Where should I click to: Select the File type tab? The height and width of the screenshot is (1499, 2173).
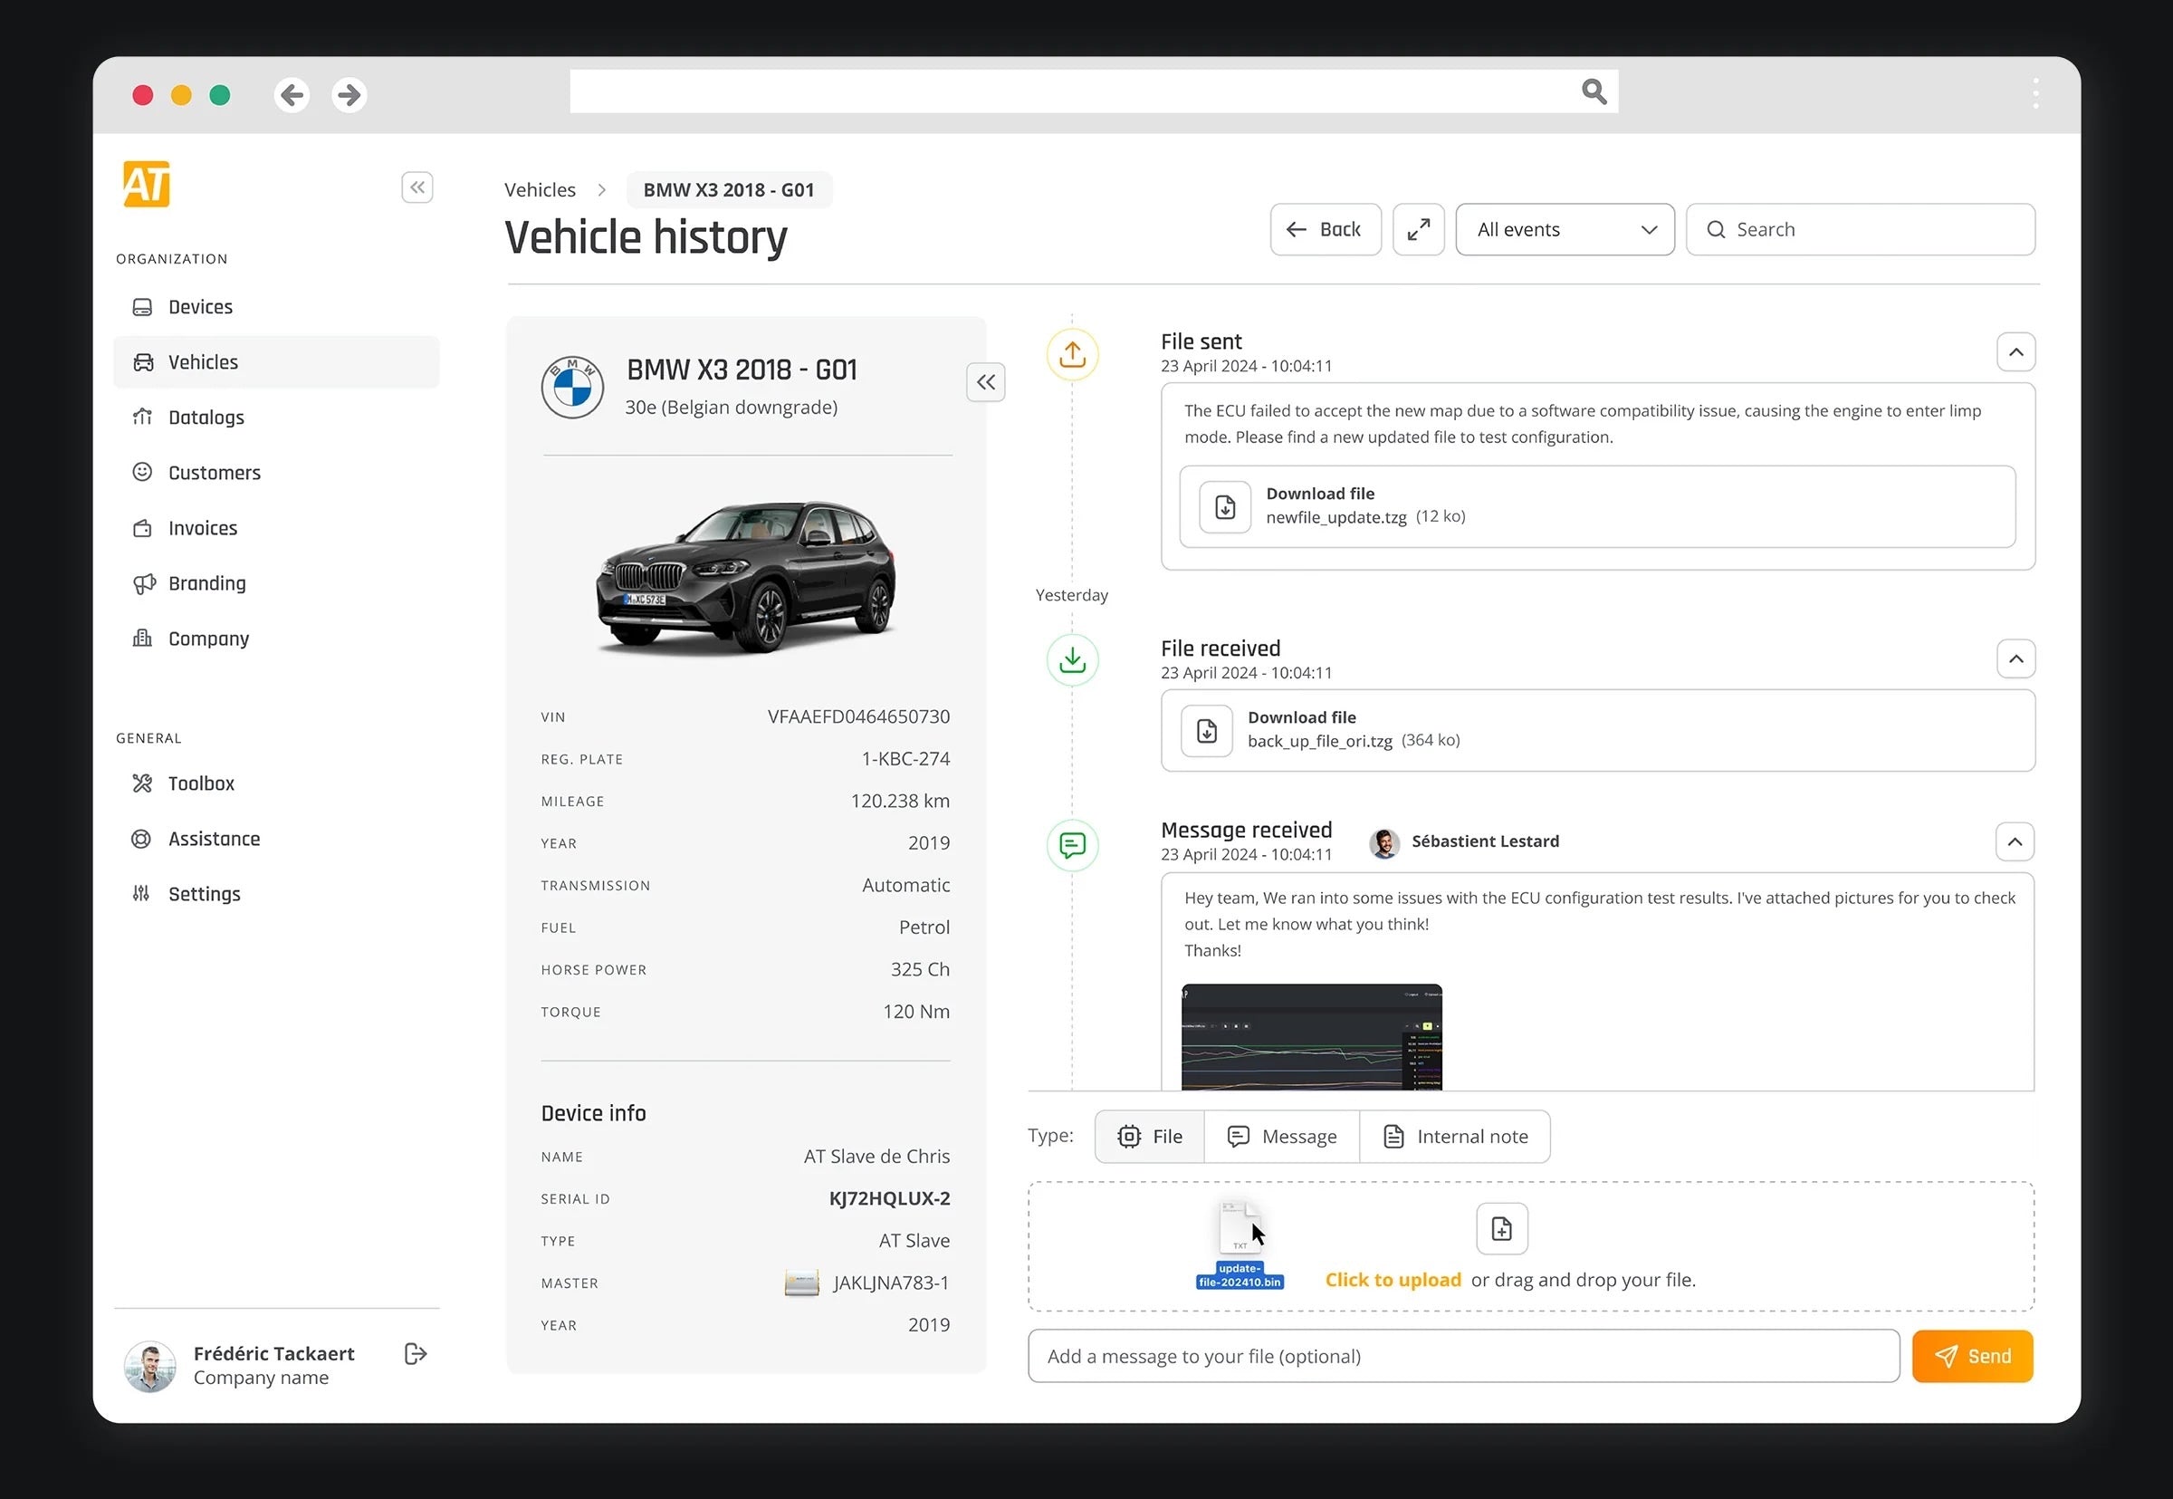[x=1150, y=1137]
